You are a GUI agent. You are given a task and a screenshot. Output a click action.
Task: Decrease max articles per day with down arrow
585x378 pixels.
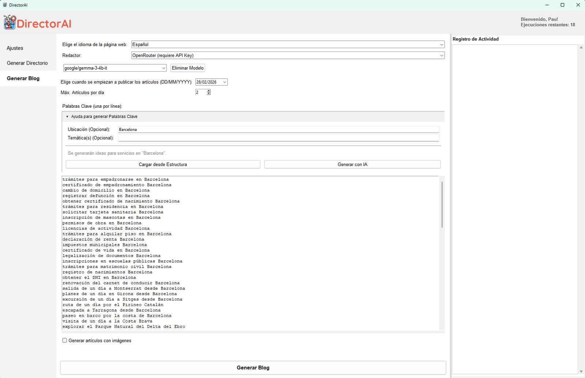208,94
